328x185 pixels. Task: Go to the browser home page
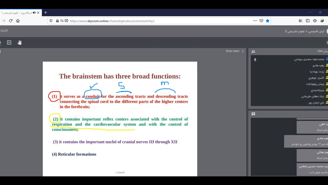18,21
